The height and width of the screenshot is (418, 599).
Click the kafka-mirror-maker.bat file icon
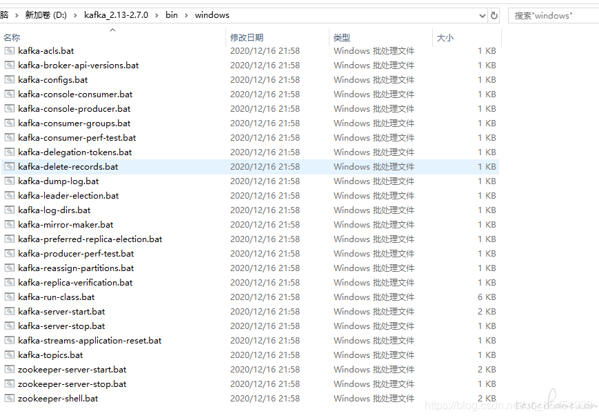[10, 225]
